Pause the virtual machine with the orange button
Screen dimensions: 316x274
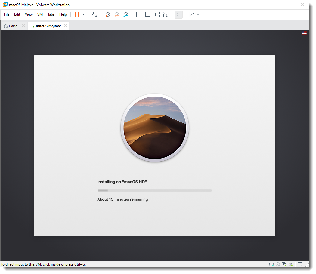[x=77, y=14]
